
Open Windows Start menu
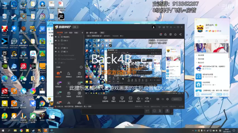click(x=3, y=130)
